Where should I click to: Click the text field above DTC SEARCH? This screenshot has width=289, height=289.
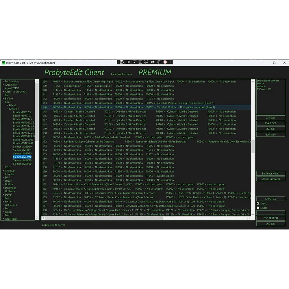coord(271,213)
